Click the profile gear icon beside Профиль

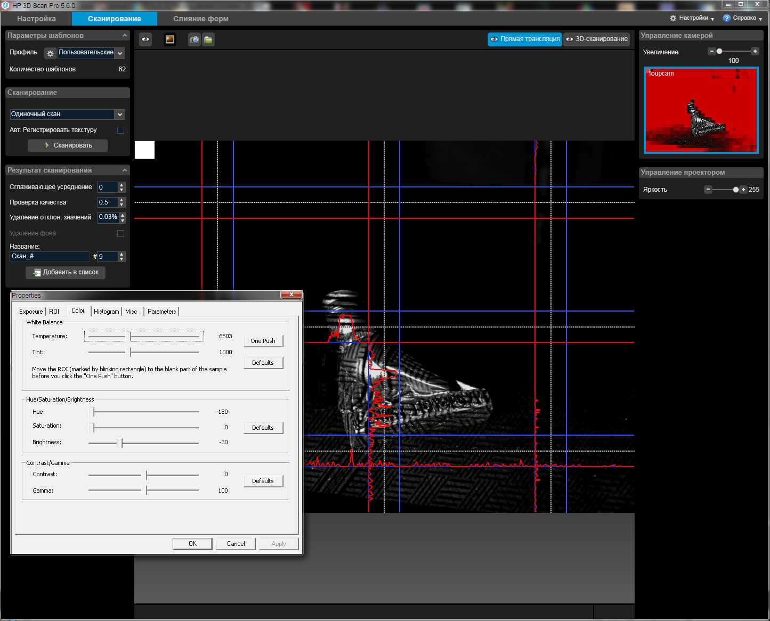[50, 53]
